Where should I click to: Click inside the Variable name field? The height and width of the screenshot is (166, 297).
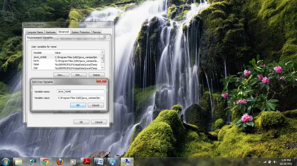pos(80,91)
